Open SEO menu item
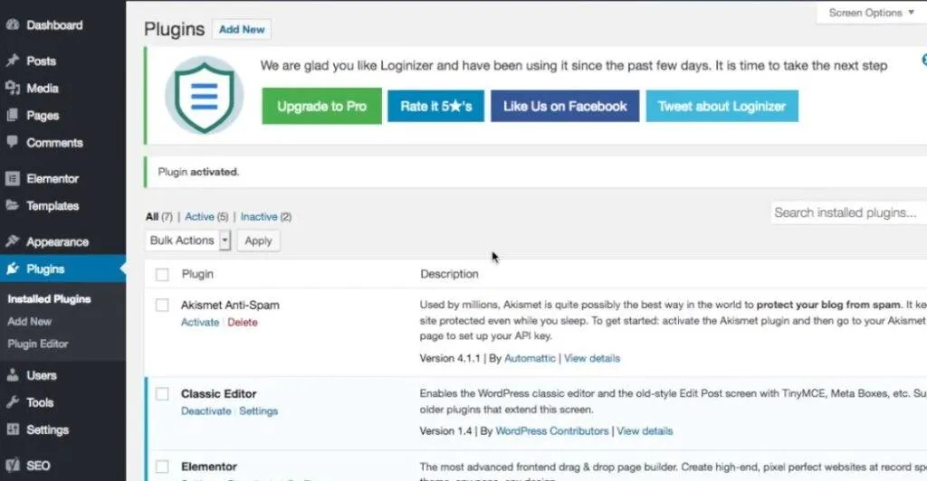Screen dimensions: 927x481 click(x=38, y=466)
